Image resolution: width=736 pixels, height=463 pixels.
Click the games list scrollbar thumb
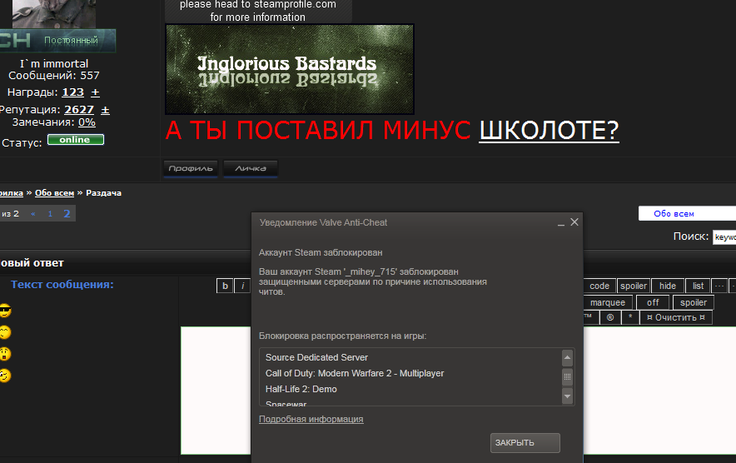click(x=567, y=376)
